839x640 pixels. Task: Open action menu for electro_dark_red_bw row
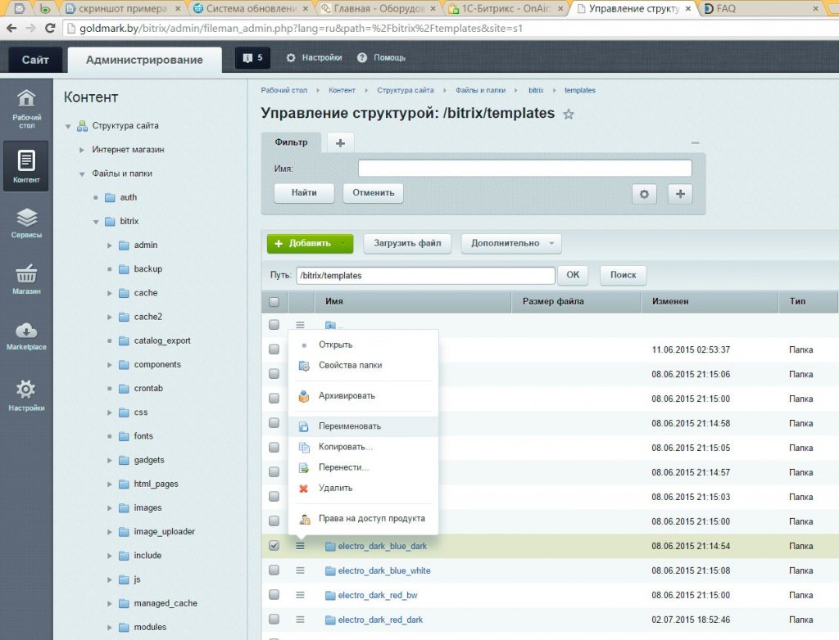[x=300, y=595]
